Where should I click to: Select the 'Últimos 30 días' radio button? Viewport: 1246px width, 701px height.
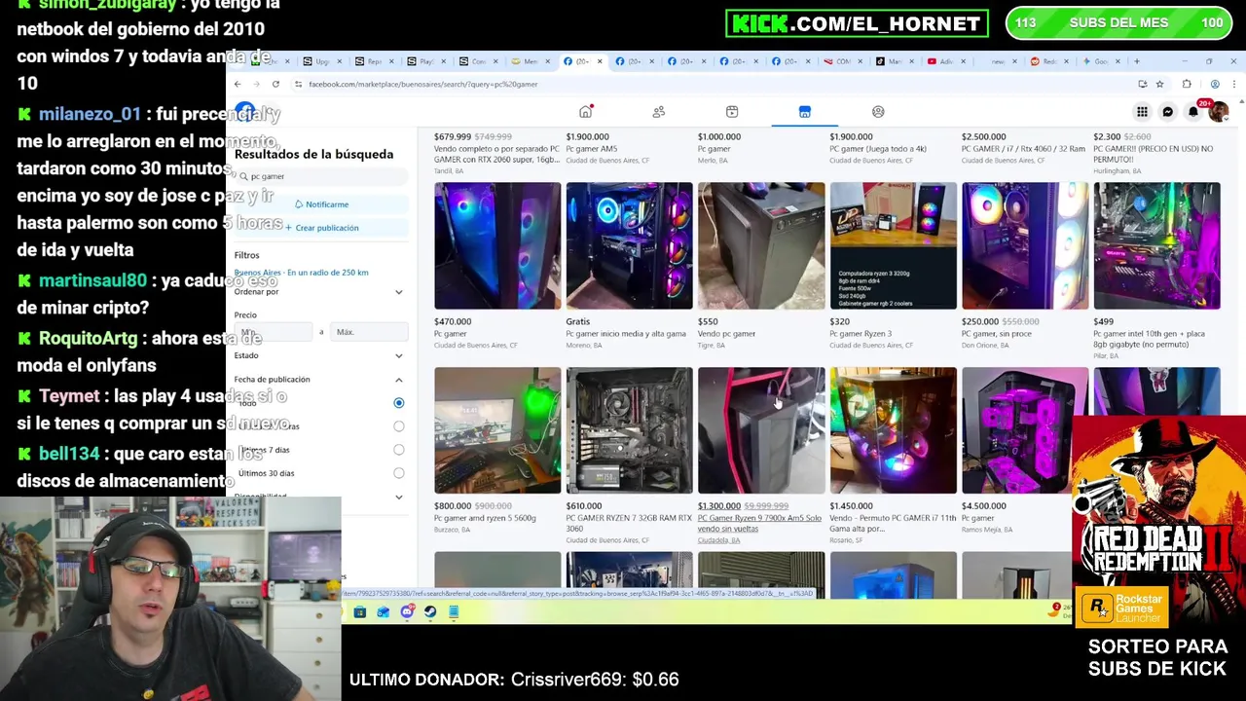coord(398,473)
